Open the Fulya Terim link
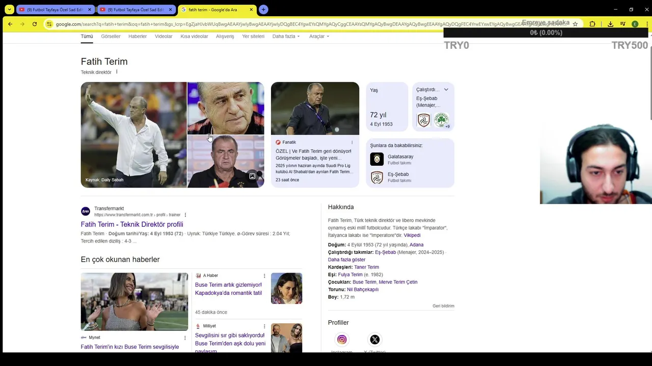652x366 pixels. pyautogui.click(x=350, y=274)
